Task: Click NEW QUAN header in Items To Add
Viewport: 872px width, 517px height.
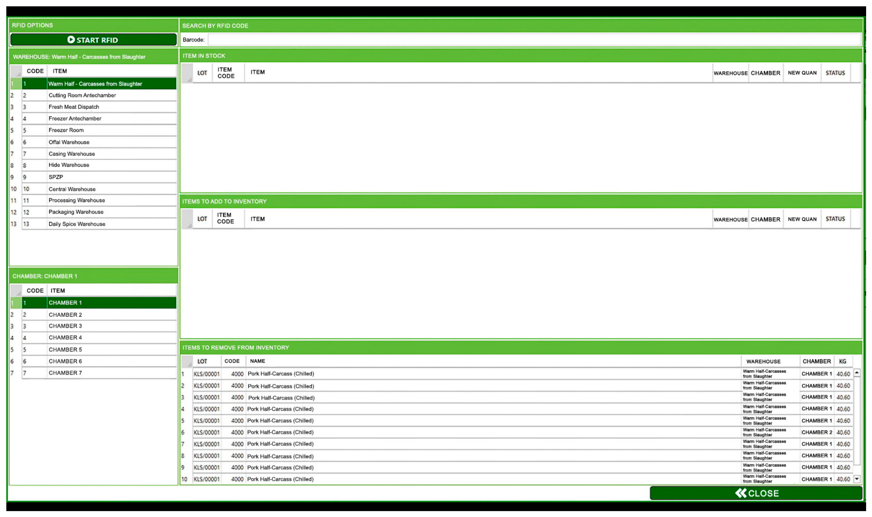Action: pos(802,219)
